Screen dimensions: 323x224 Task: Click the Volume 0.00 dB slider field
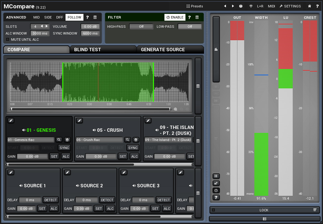90,27
